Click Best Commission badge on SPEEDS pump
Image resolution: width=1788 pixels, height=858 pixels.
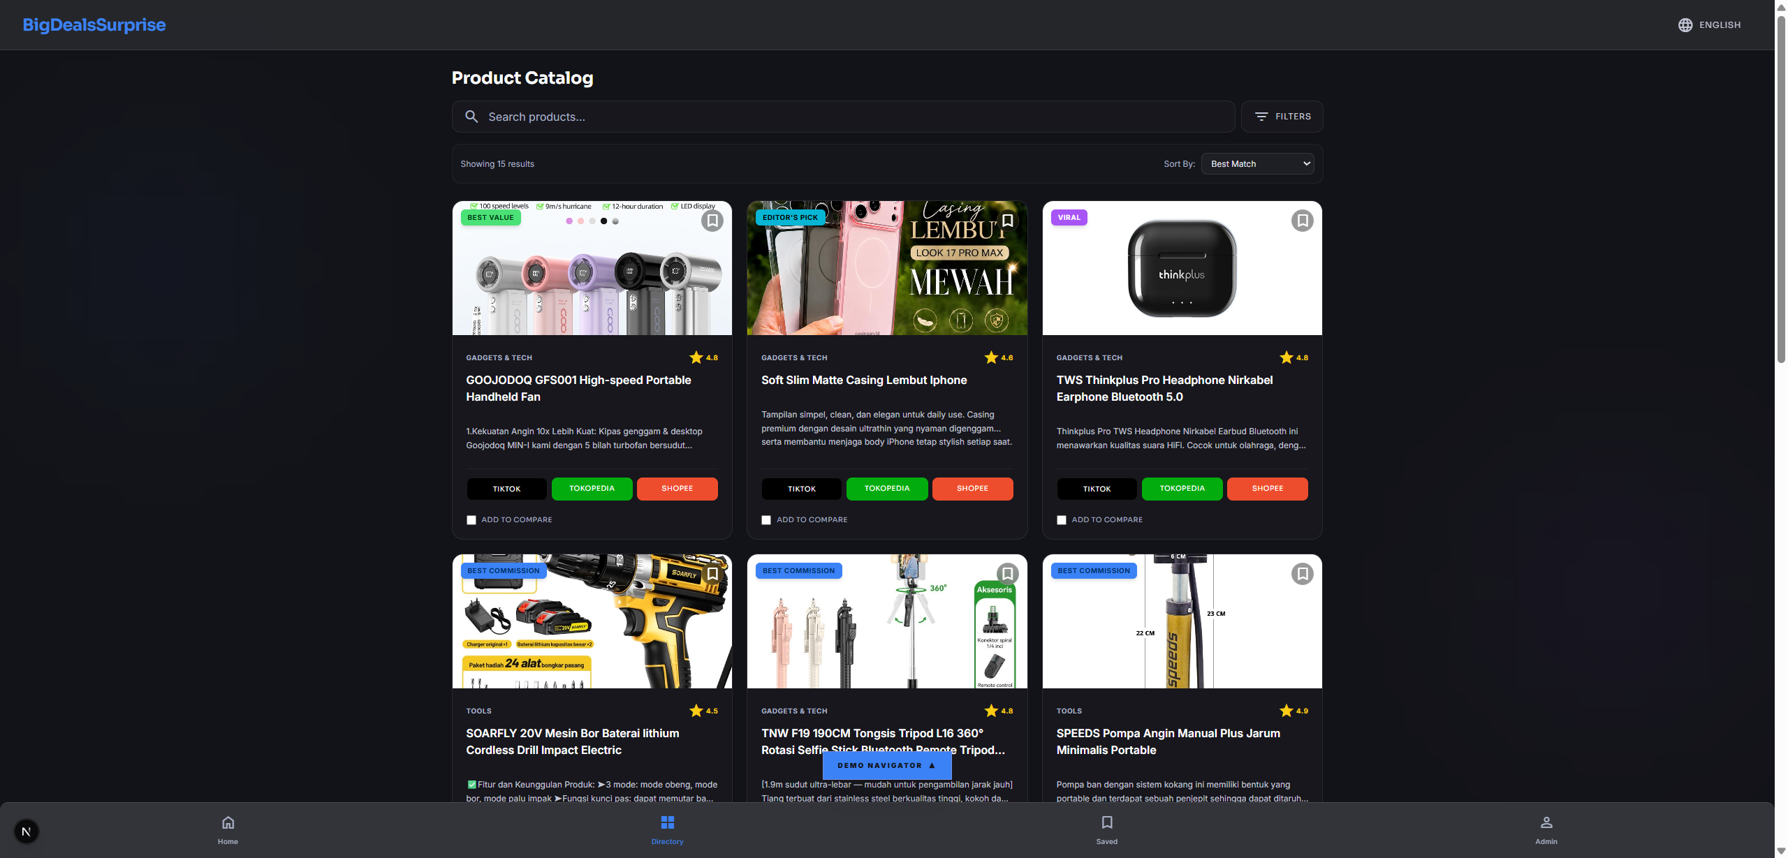1094,570
